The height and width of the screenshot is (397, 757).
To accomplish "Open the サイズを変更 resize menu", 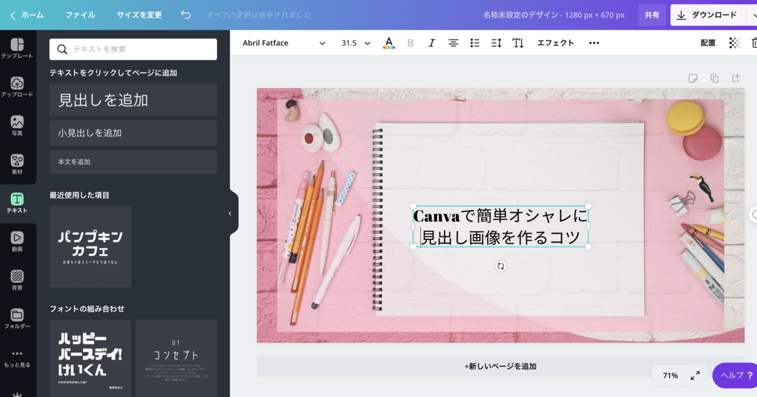I will click(x=139, y=14).
